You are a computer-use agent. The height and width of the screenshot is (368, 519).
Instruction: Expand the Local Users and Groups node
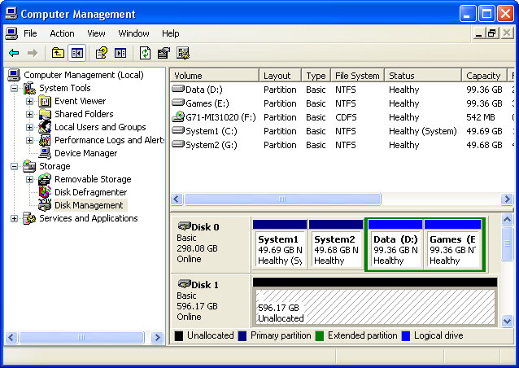click(29, 127)
